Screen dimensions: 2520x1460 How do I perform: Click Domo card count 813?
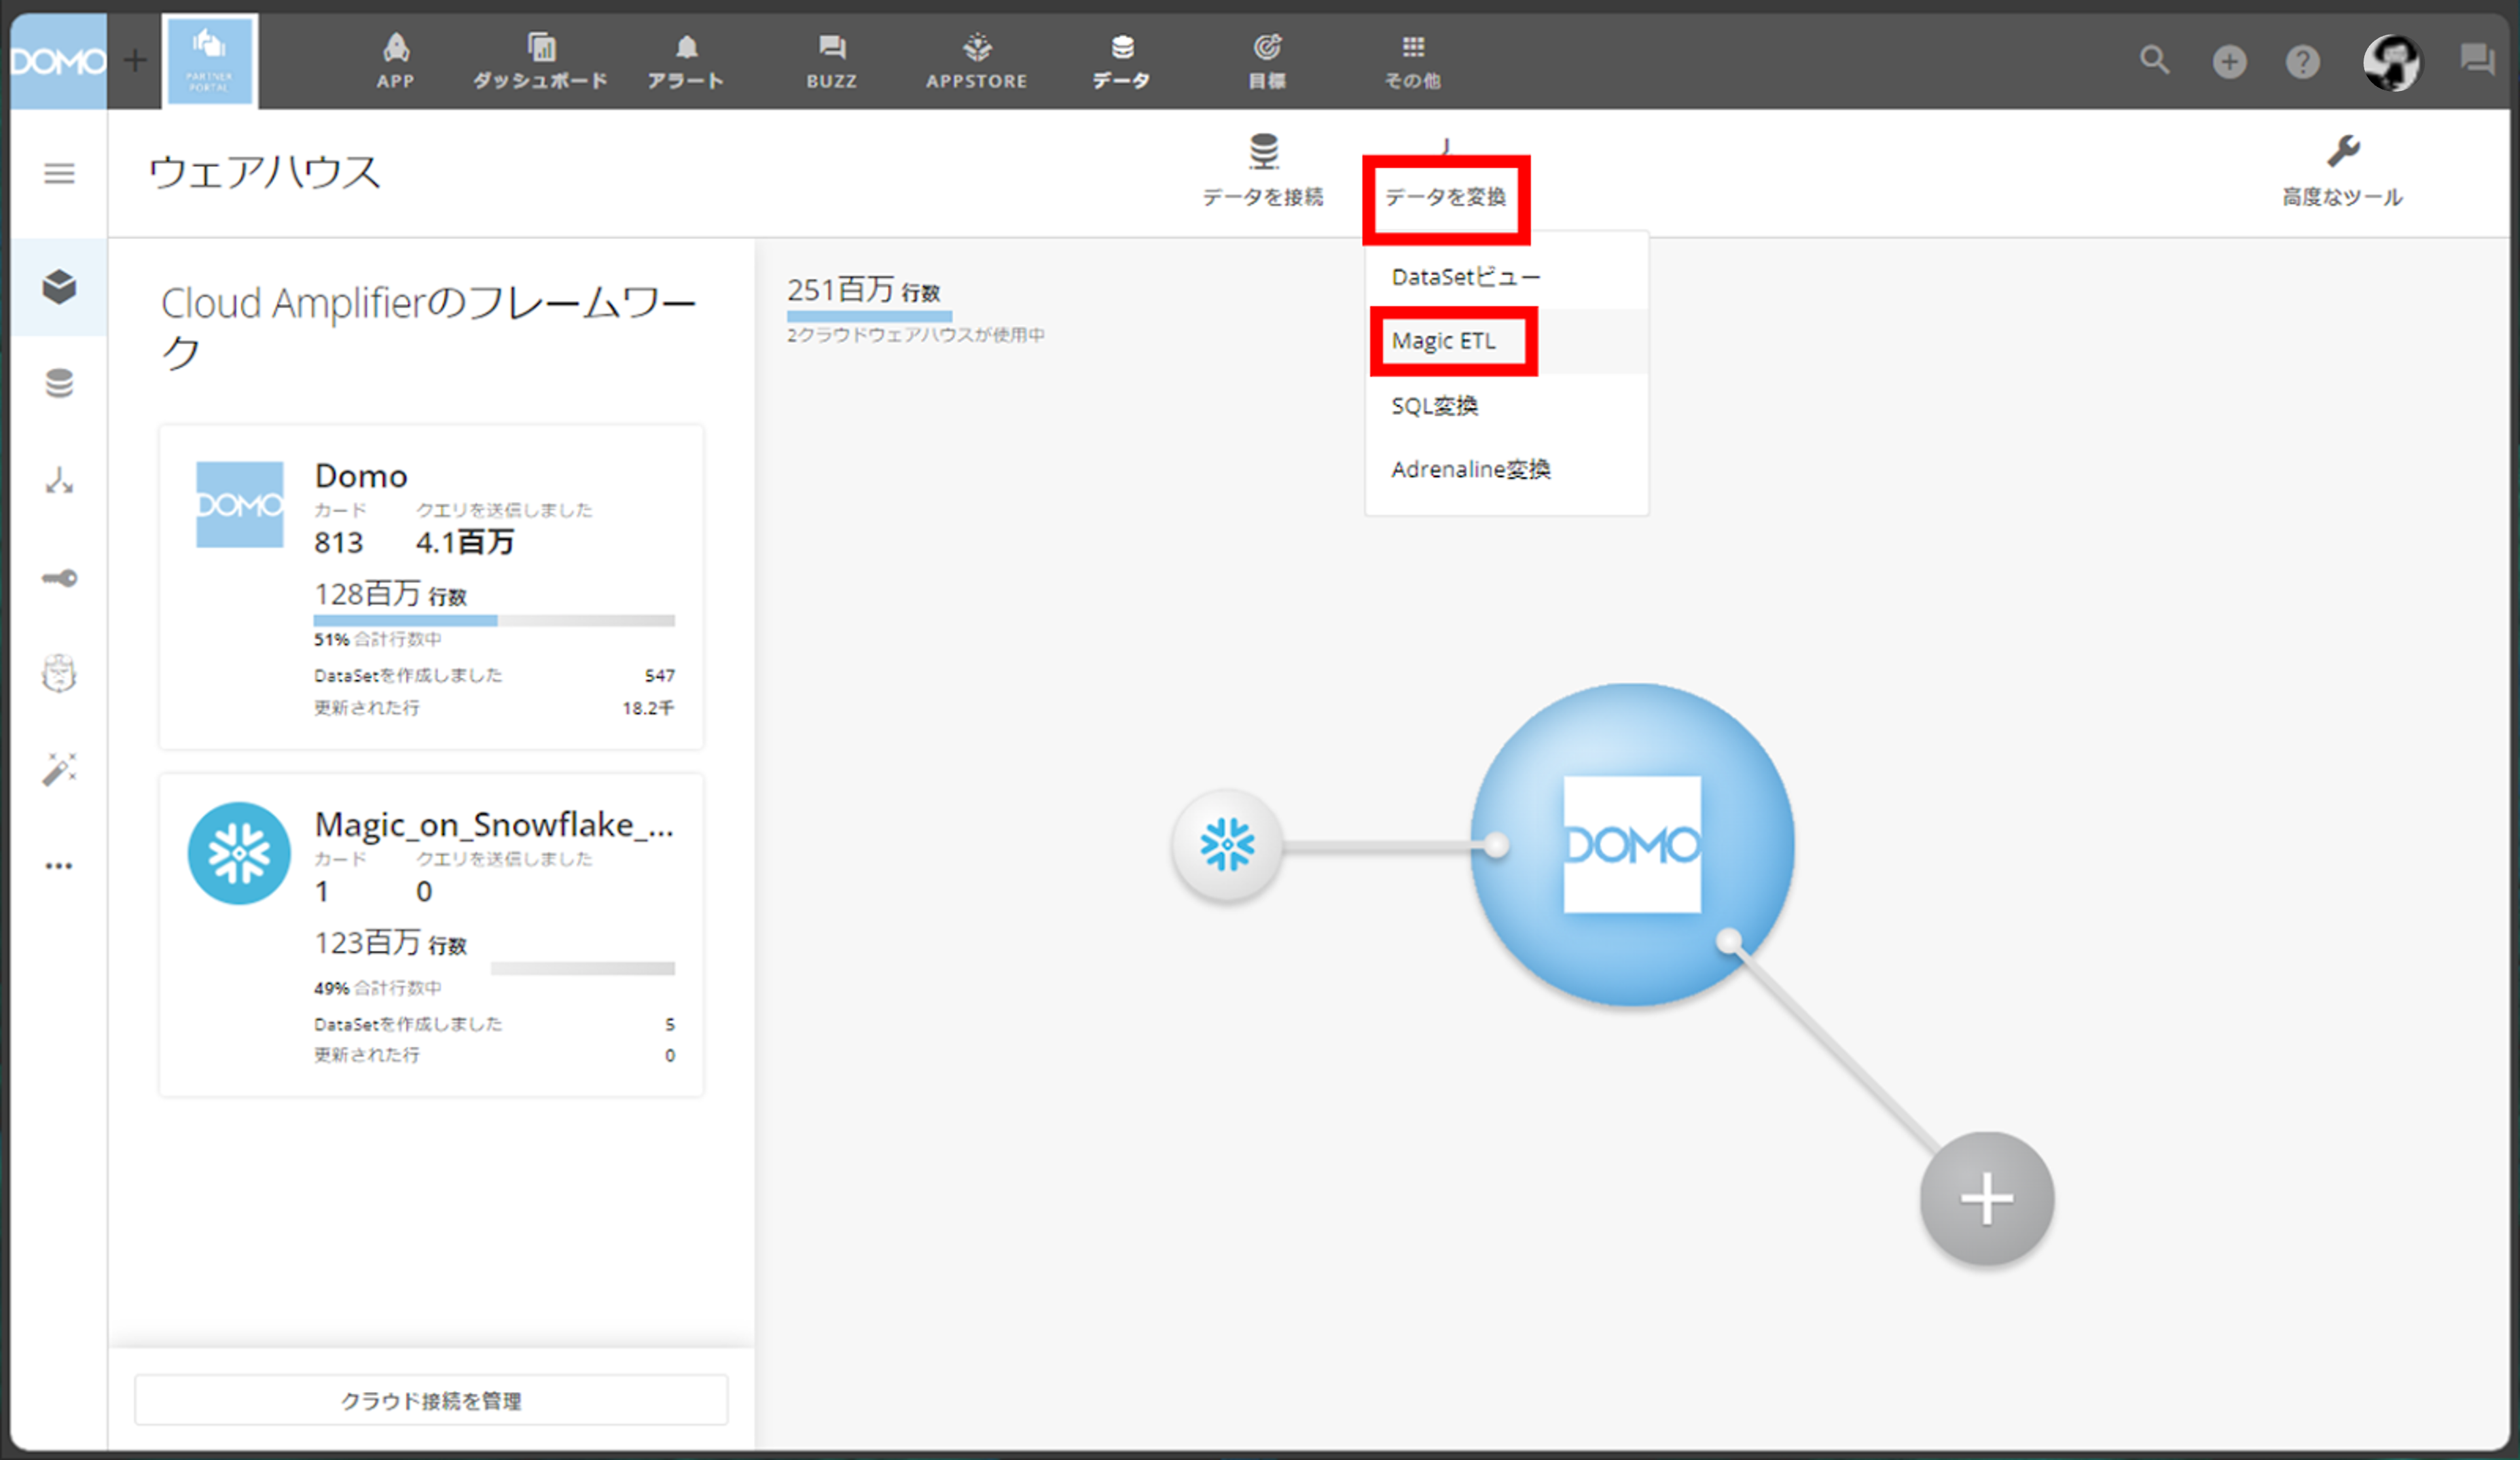pyautogui.click(x=338, y=542)
